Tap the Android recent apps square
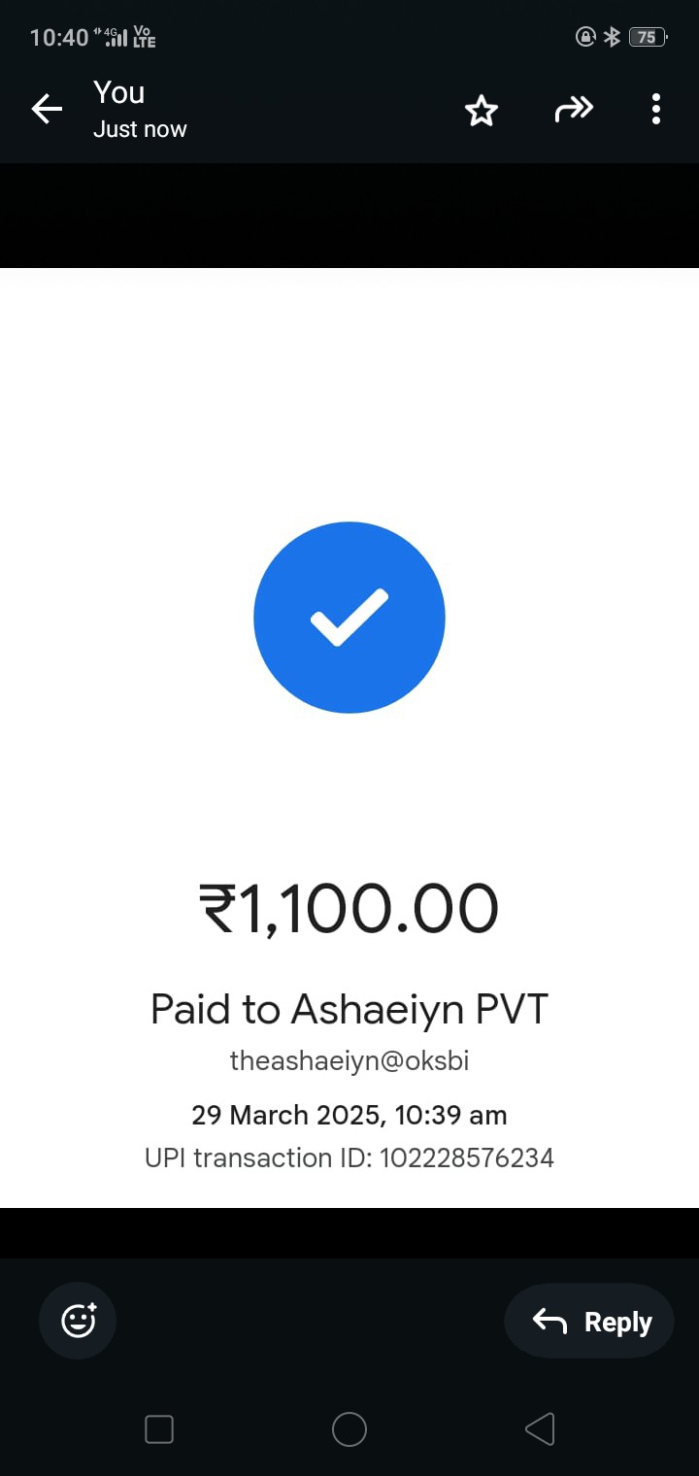 click(159, 1429)
